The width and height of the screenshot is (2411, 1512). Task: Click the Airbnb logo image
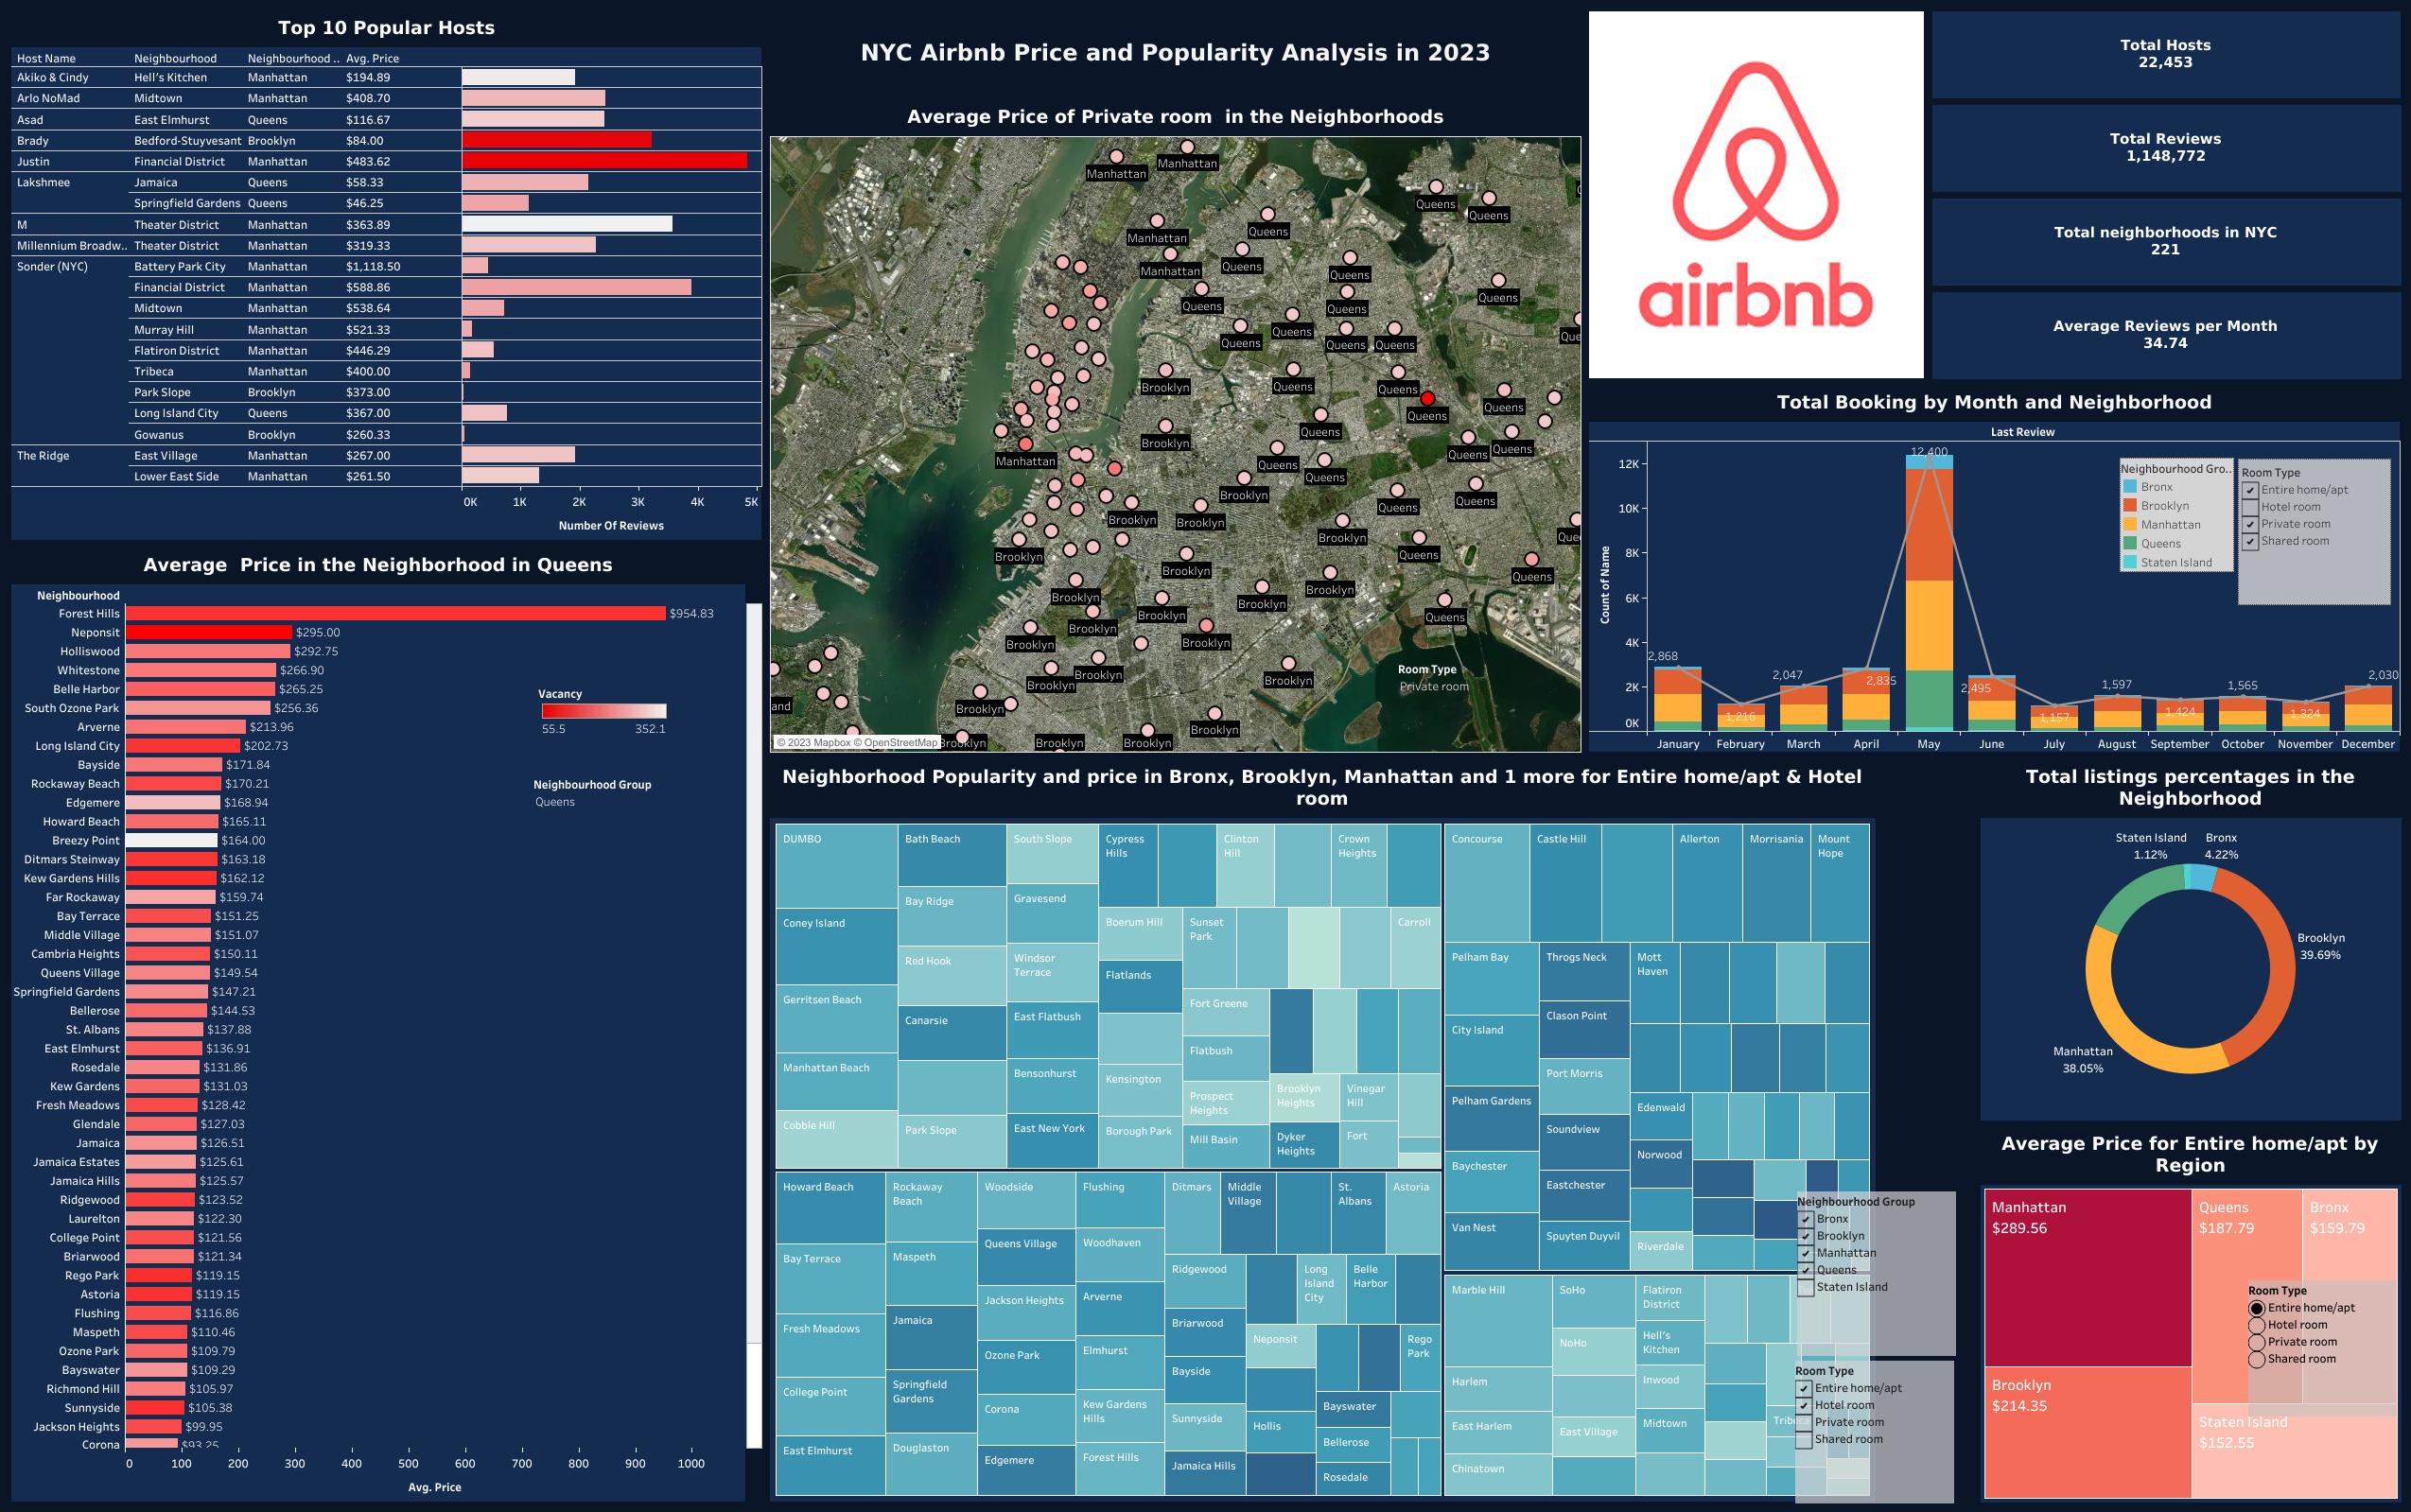tap(1755, 195)
